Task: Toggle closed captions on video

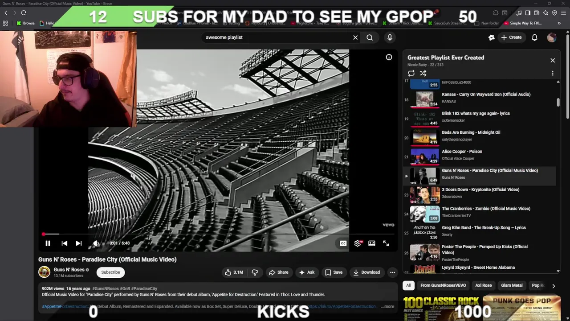Action: [343, 243]
